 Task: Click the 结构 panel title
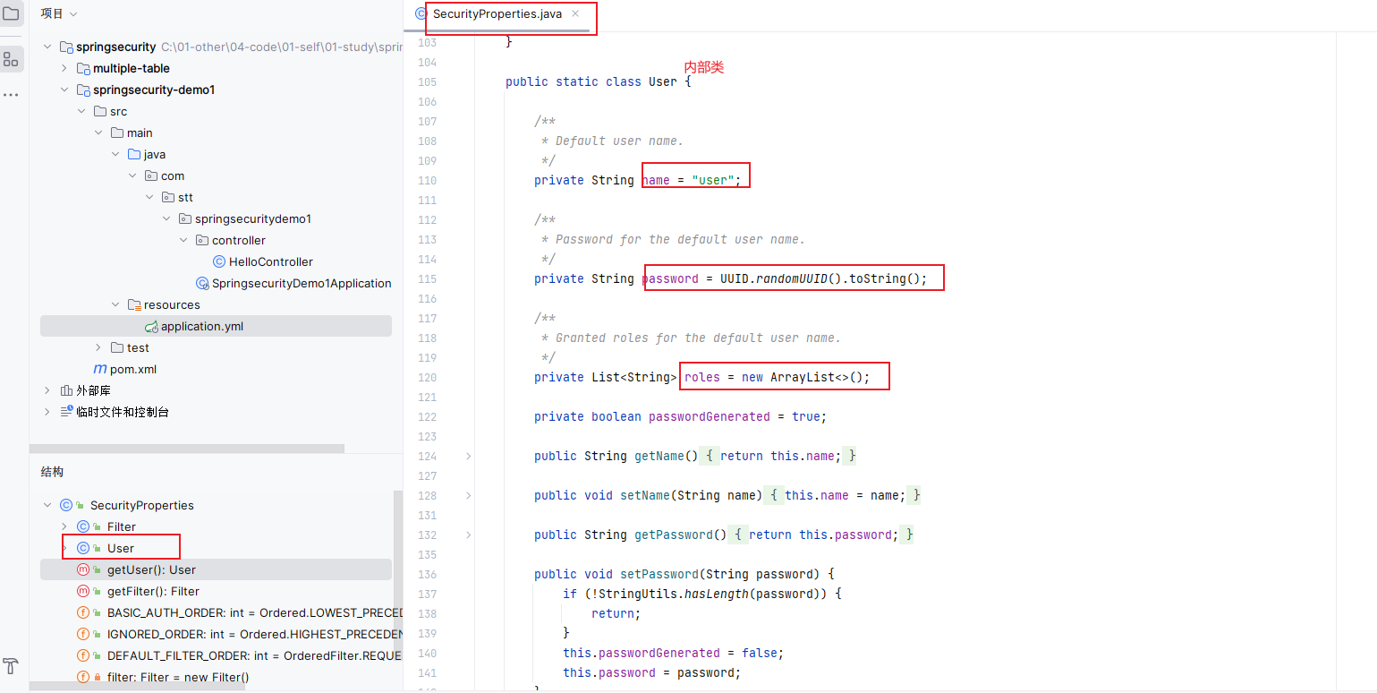click(x=52, y=472)
